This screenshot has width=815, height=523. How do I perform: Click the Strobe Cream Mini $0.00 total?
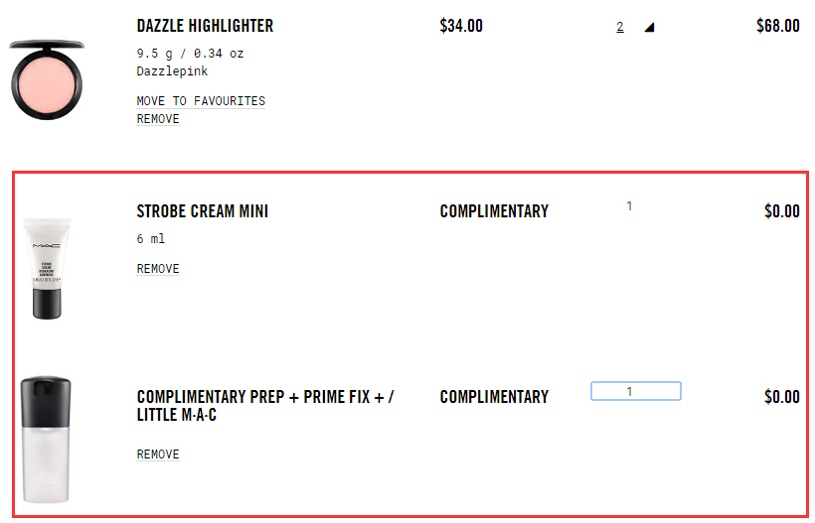781,211
